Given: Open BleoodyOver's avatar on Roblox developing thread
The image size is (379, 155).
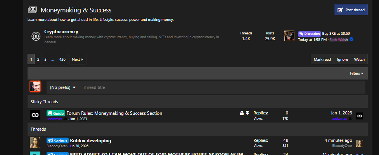Looking at the screenshot, I should [35, 143].
